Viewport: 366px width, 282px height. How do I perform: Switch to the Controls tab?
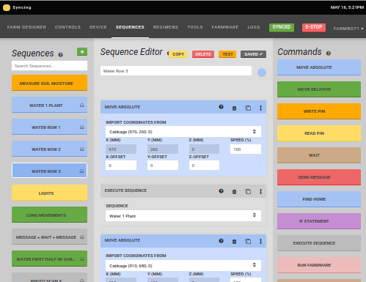67,27
